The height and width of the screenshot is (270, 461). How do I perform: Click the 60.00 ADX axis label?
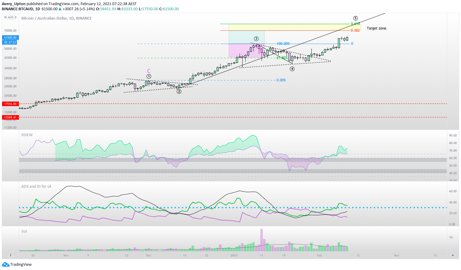click(453, 191)
